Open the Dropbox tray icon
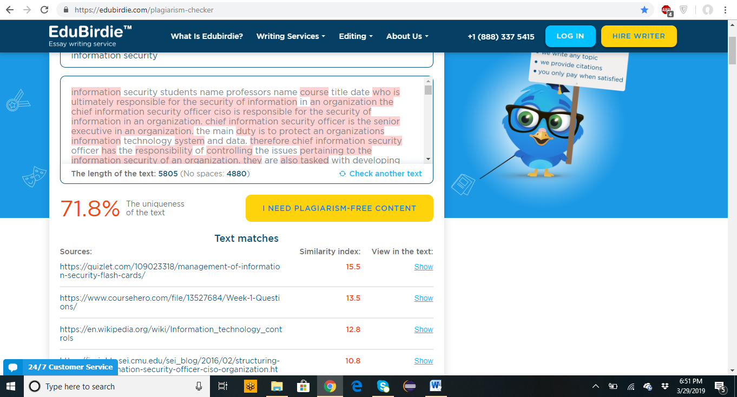This screenshot has height=397, width=737. [x=664, y=386]
